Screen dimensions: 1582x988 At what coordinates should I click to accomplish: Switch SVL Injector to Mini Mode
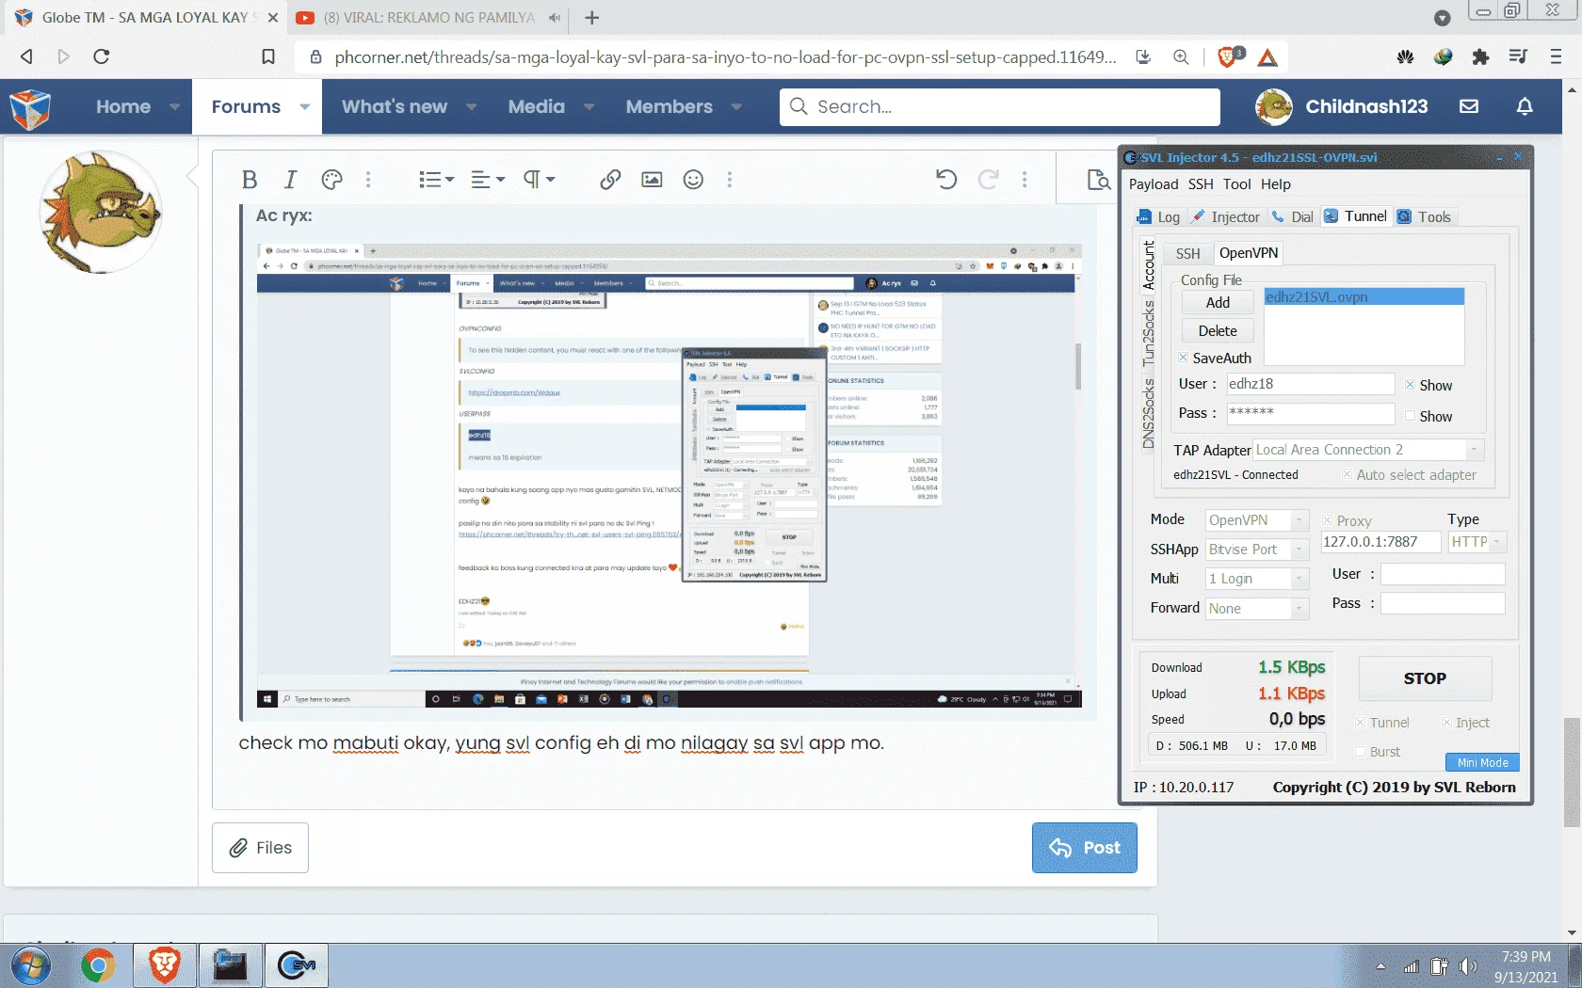tap(1482, 763)
